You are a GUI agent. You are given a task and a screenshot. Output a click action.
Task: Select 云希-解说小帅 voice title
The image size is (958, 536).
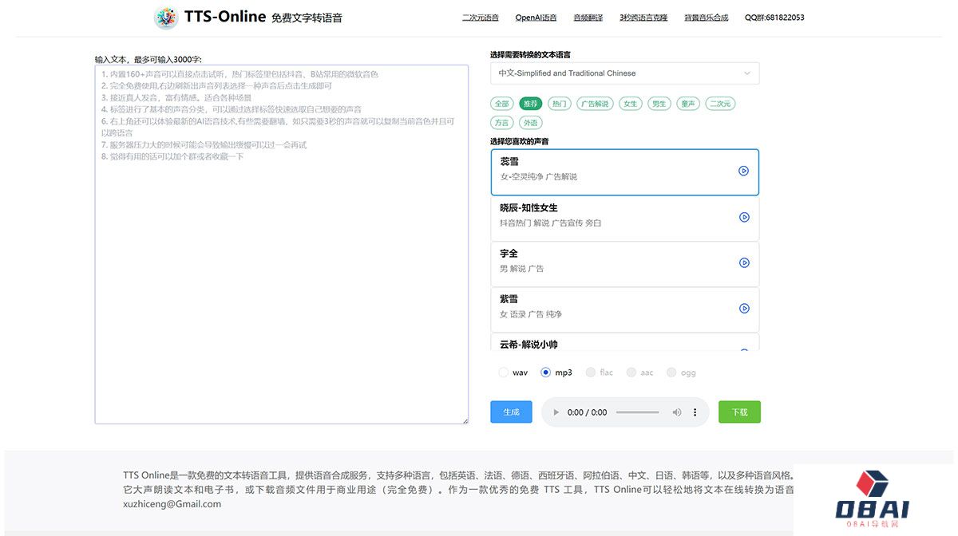tap(528, 345)
